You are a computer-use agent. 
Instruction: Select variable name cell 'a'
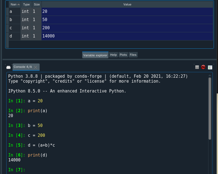click(14, 11)
